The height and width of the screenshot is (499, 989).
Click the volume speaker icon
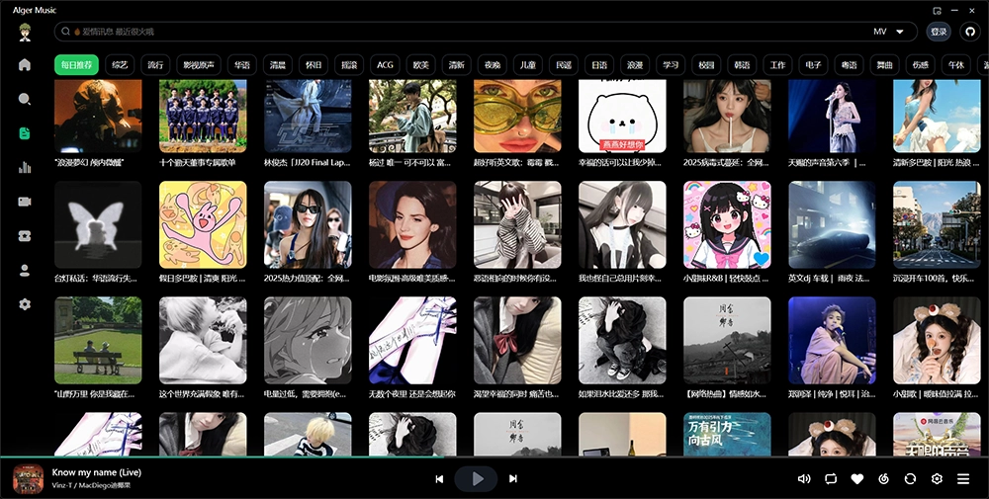[803, 479]
